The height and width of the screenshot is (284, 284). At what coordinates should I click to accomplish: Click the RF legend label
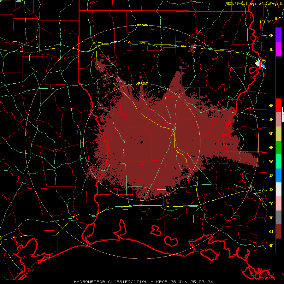271,35
